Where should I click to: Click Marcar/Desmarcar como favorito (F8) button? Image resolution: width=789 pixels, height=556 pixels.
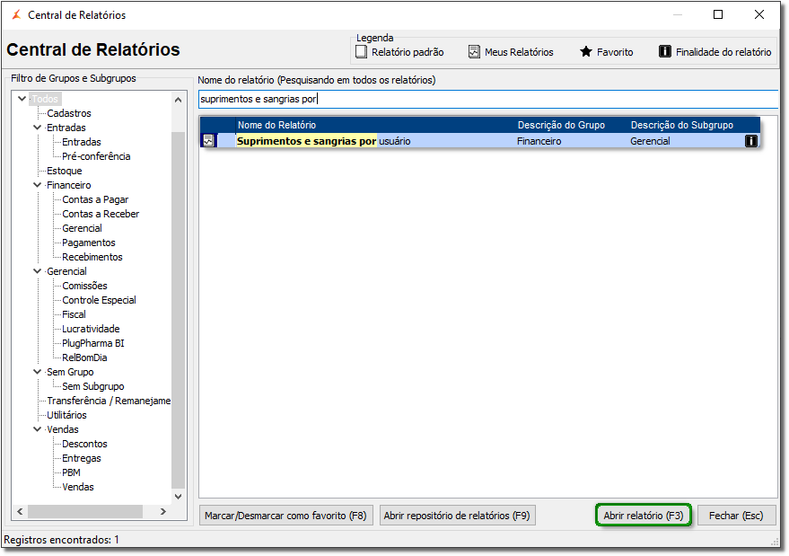285,516
